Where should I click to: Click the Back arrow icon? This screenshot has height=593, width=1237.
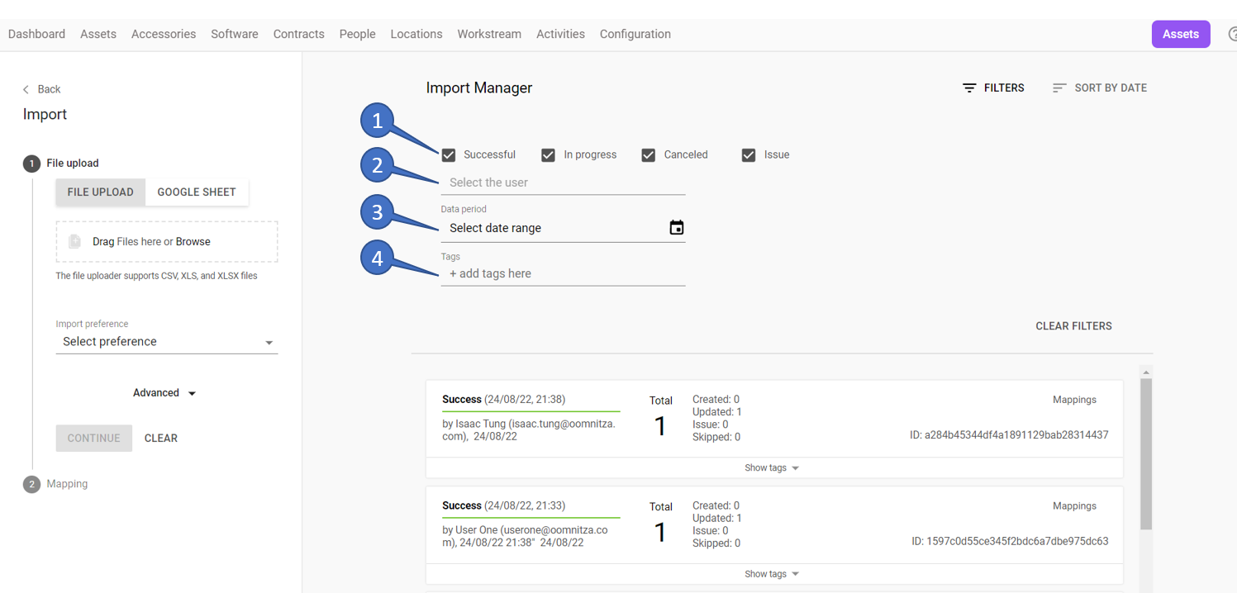pos(26,89)
